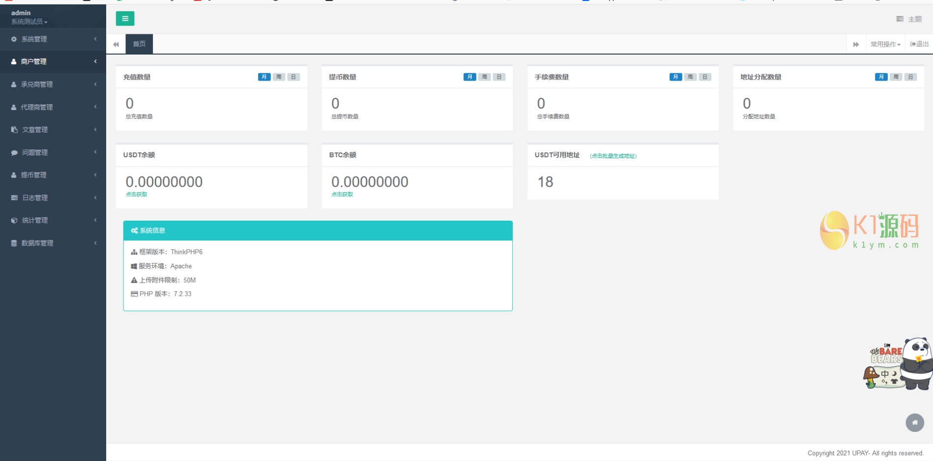
Task: Click the 总手续费数量 label
Action: tap(553, 117)
